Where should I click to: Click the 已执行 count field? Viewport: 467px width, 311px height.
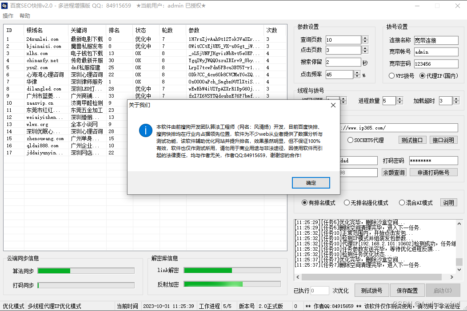click(x=319, y=291)
